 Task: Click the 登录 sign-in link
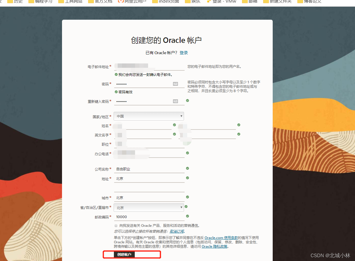pyautogui.click(x=184, y=53)
